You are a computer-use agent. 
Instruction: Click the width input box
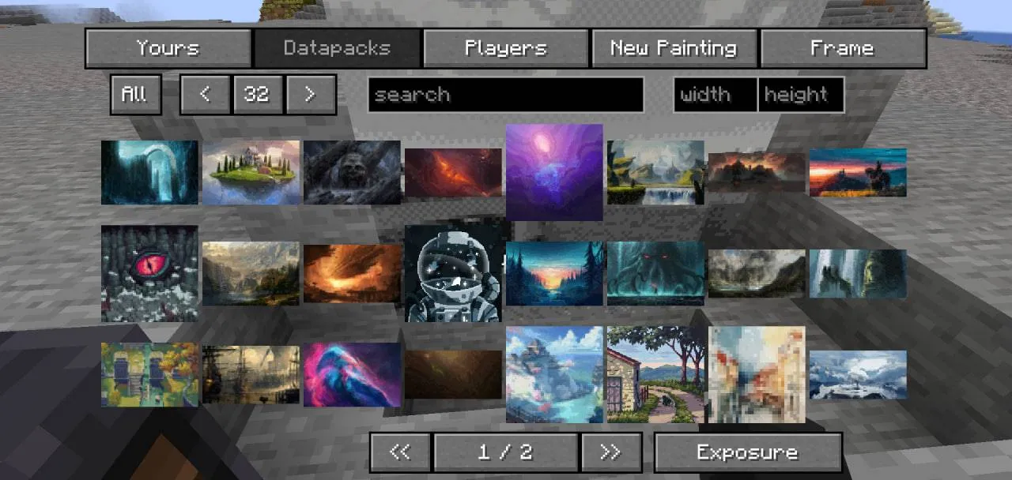(x=714, y=95)
